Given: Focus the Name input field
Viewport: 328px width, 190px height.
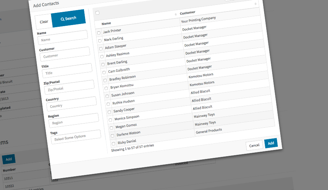Looking at the screenshot, I should coord(62,38).
